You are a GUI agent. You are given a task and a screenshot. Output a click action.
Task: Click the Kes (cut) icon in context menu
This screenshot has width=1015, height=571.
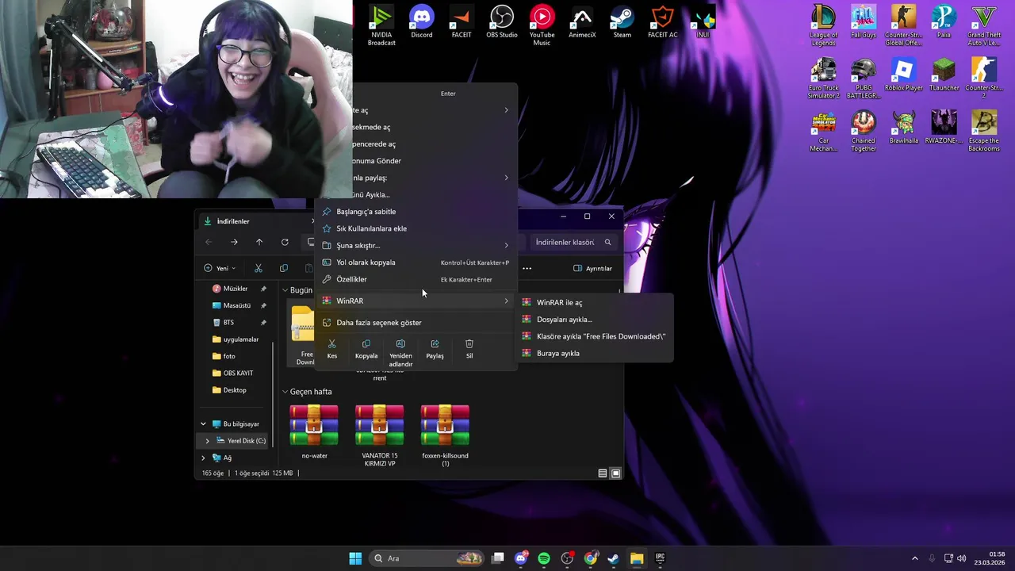click(332, 349)
